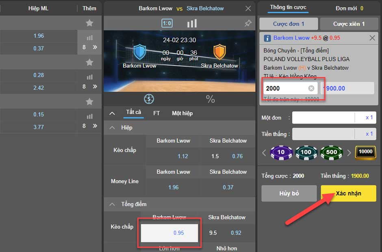Open statistics chart for row with 1.96

(x=90, y=37)
